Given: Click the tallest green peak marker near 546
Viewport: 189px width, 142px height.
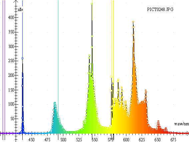Looking at the screenshot, I should click(92, 4).
